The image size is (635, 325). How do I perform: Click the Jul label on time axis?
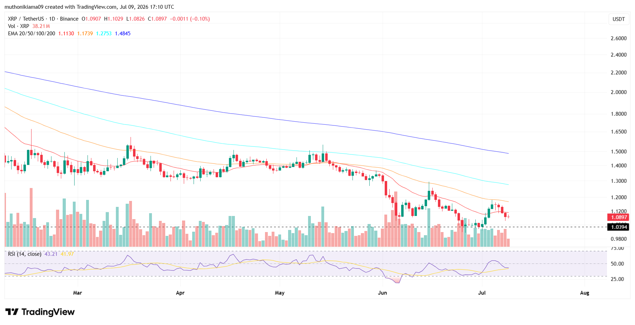point(482,293)
